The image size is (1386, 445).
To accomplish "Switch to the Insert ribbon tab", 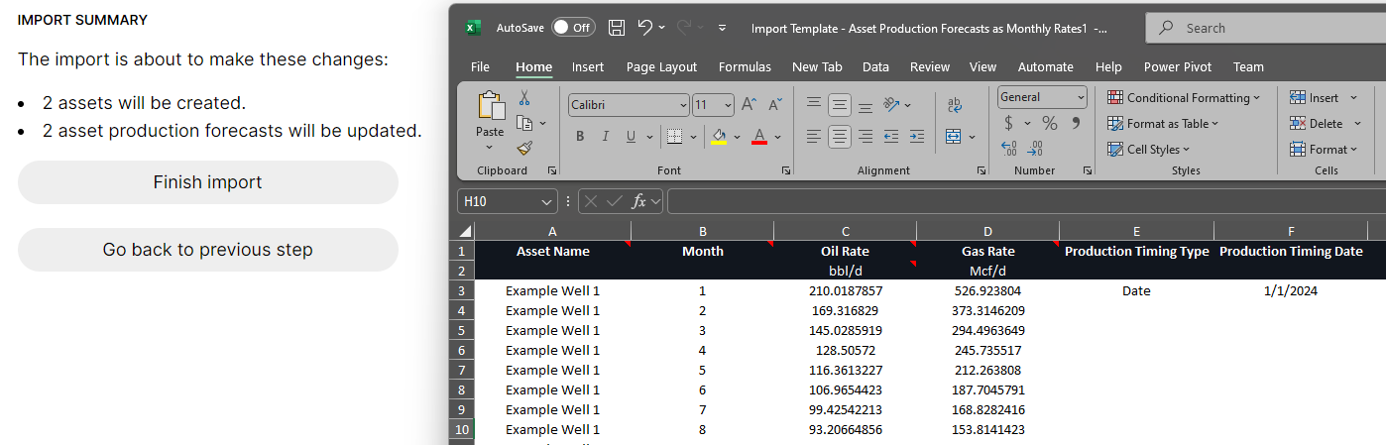I will click(x=588, y=66).
